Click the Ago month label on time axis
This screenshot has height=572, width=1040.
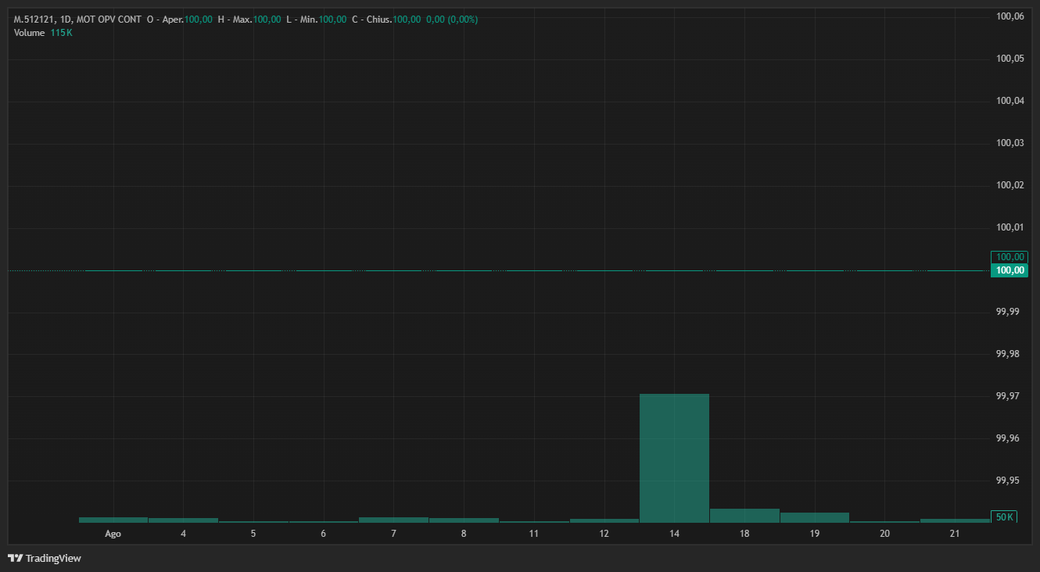113,534
